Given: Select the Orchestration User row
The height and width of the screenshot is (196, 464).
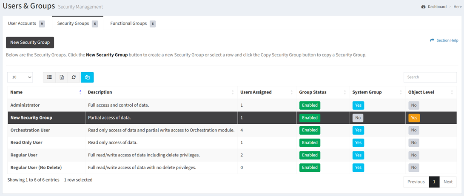Looking at the screenshot, I should coord(232,130).
